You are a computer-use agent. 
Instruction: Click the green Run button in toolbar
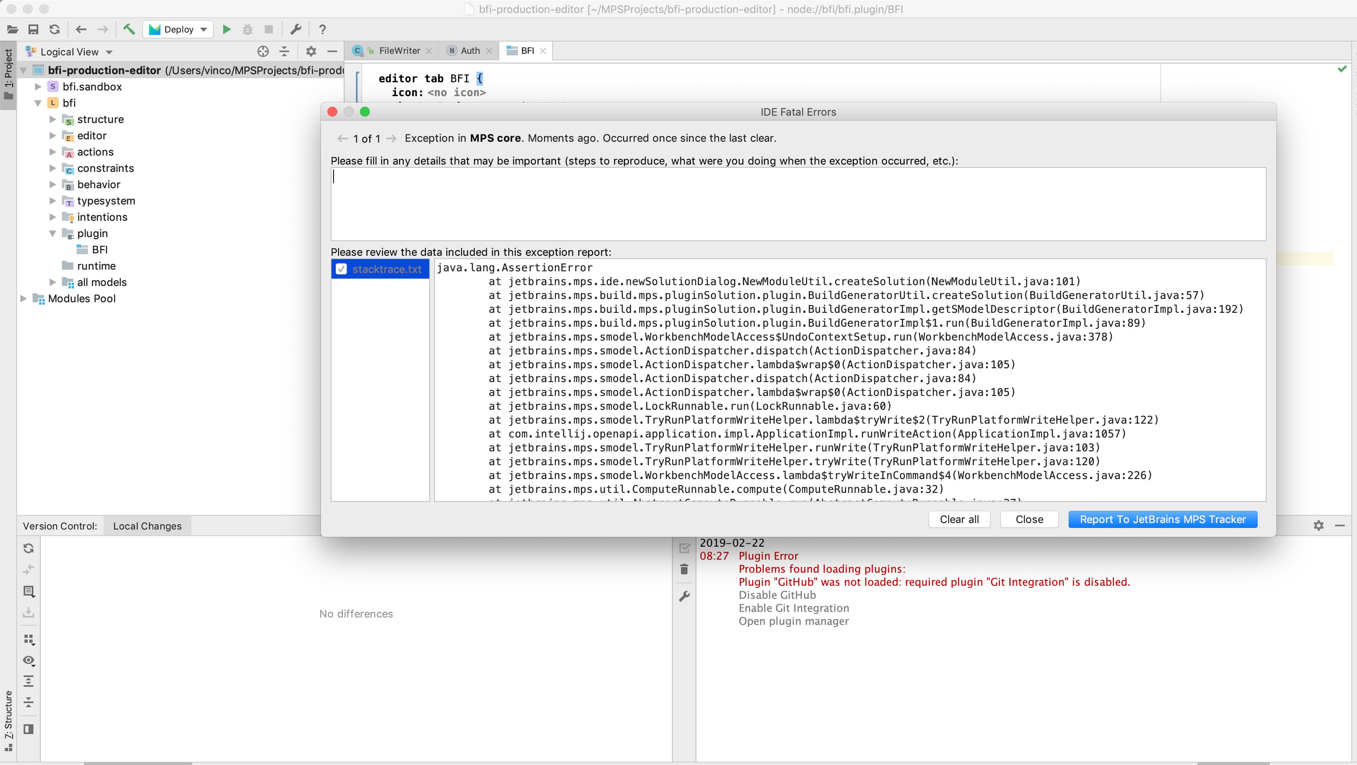tap(226, 29)
